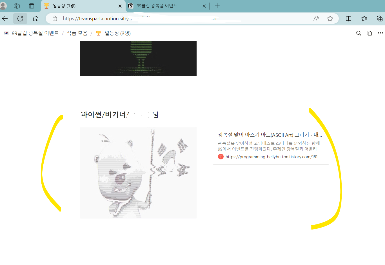Viewport: 385px width, 265px height.
Task: Open the cartoon character ASCII art image
Action: (x=138, y=173)
